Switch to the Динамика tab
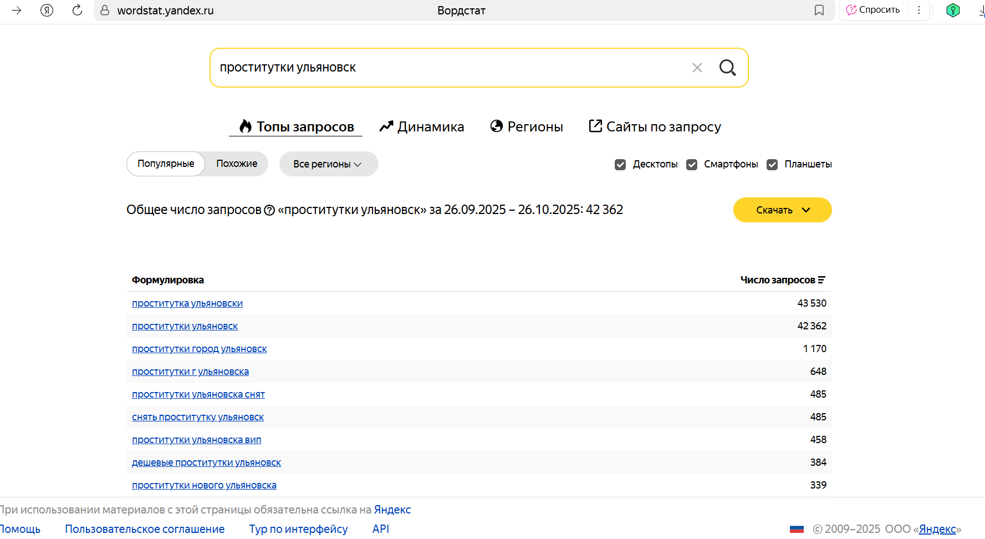The image size is (985, 539). pyautogui.click(x=422, y=127)
